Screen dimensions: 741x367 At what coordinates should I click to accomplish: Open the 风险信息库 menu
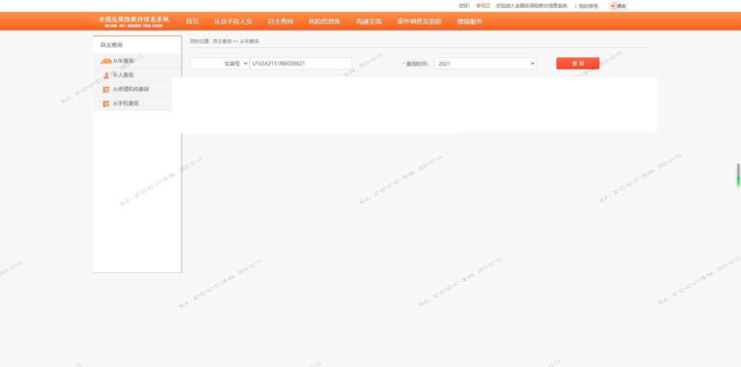[x=324, y=21]
